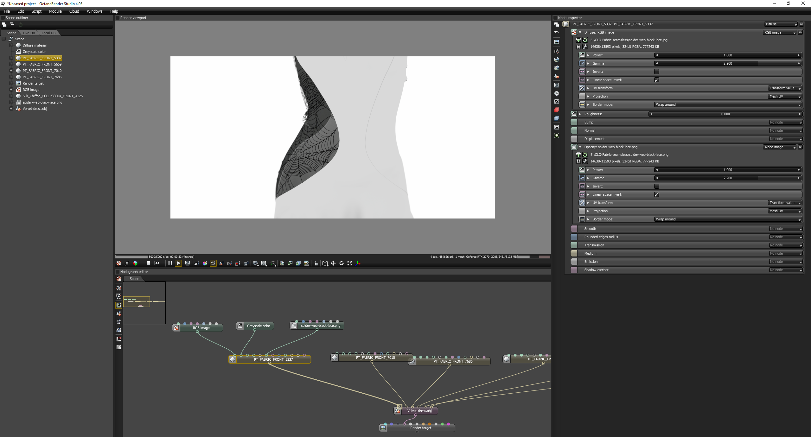Select the auto focus picker tool
The image size is (811, 437).
coord(196,263)
